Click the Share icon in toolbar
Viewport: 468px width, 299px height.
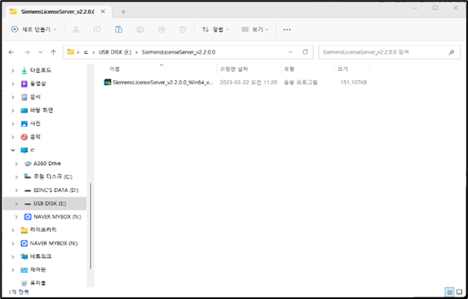(161, 29)
